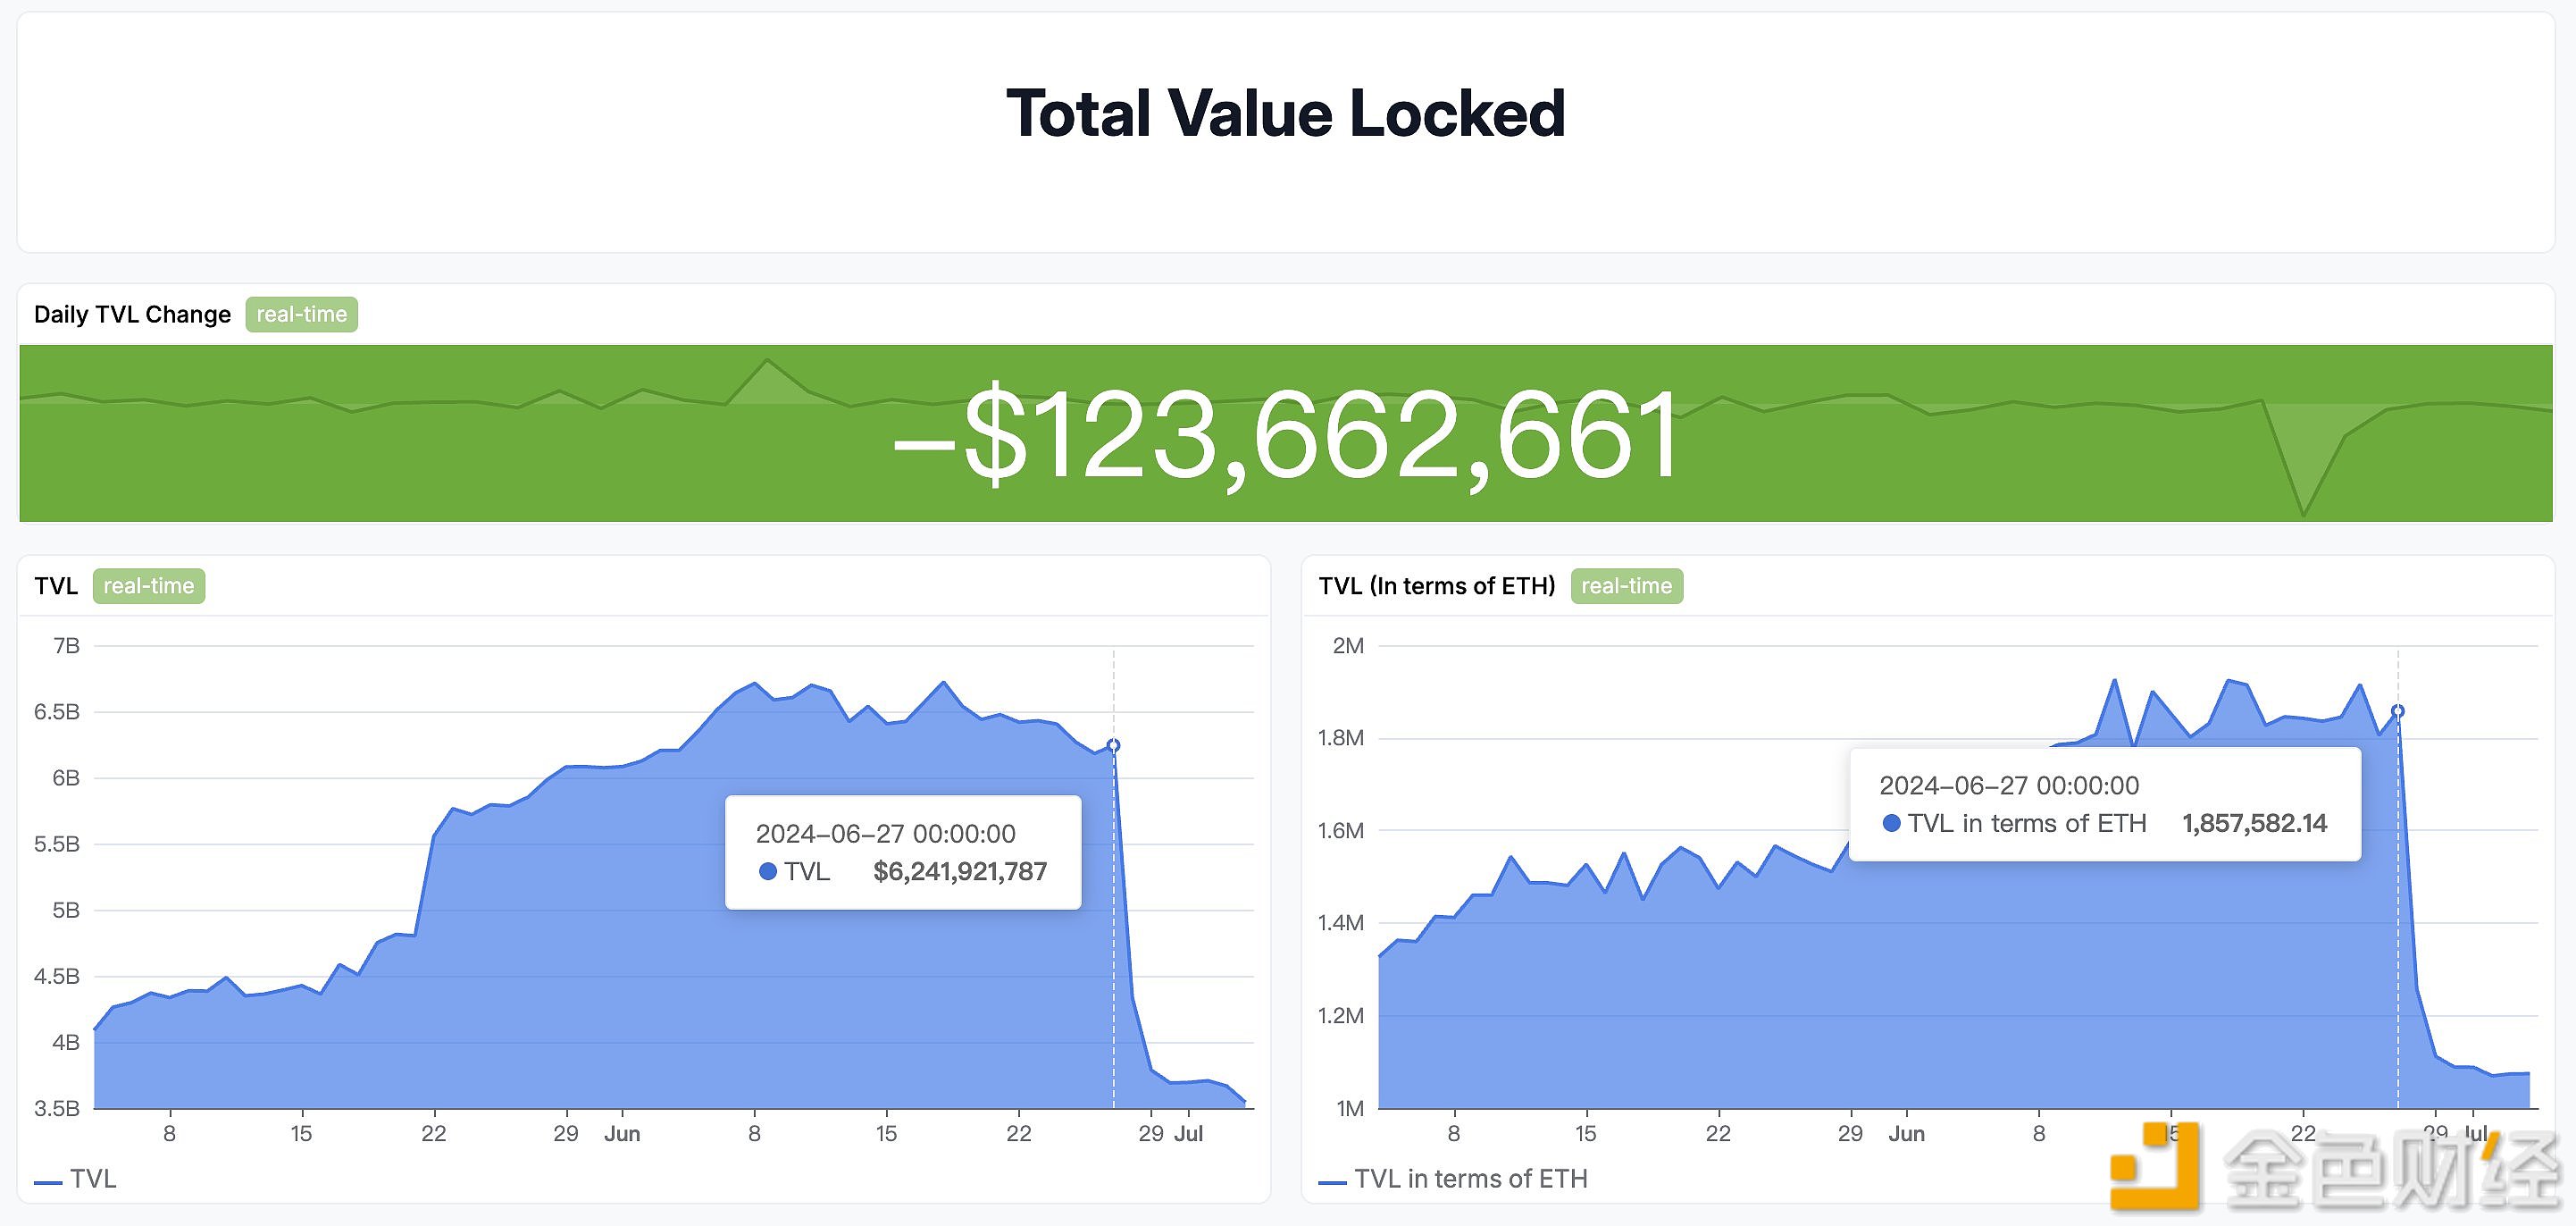The image size is (2576, 1226).
Task: Click the 'Daily TVL Change' panel title
Action: [x=132, y=315]
